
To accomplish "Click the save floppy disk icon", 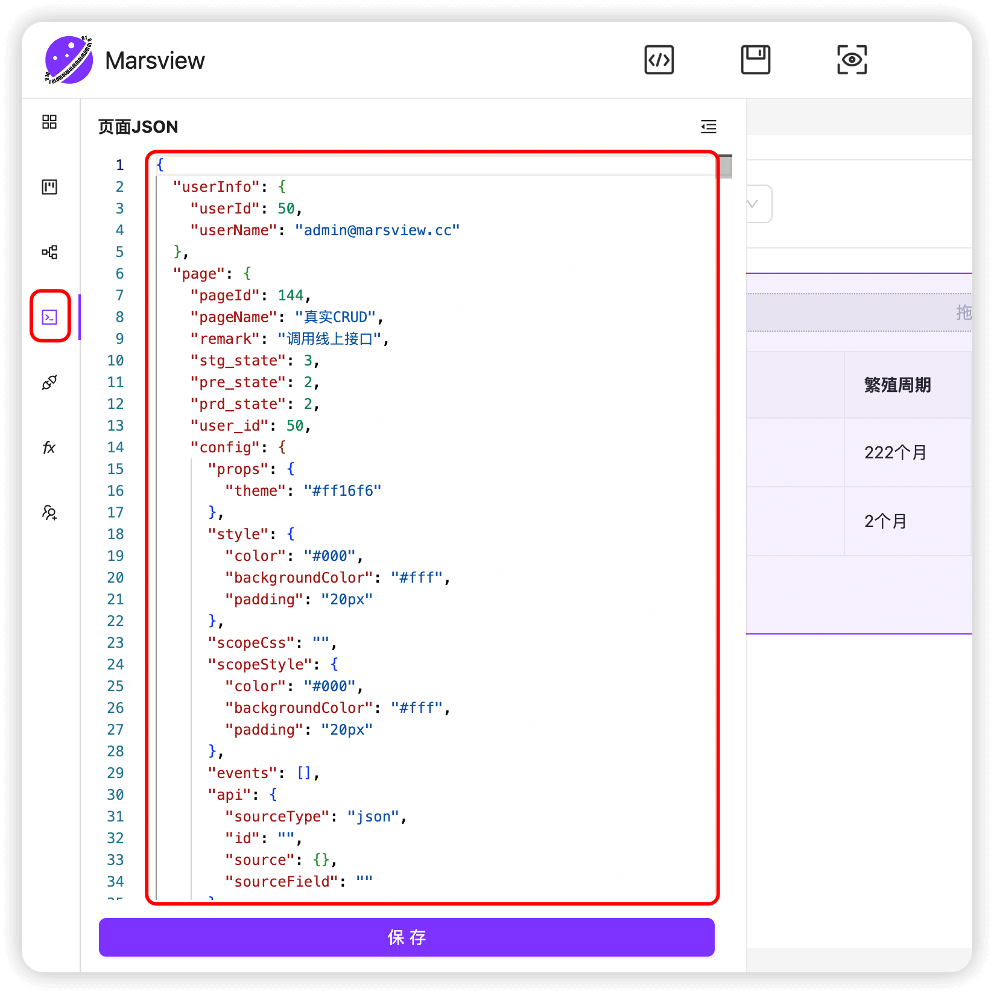I will [x=755, y=60].
